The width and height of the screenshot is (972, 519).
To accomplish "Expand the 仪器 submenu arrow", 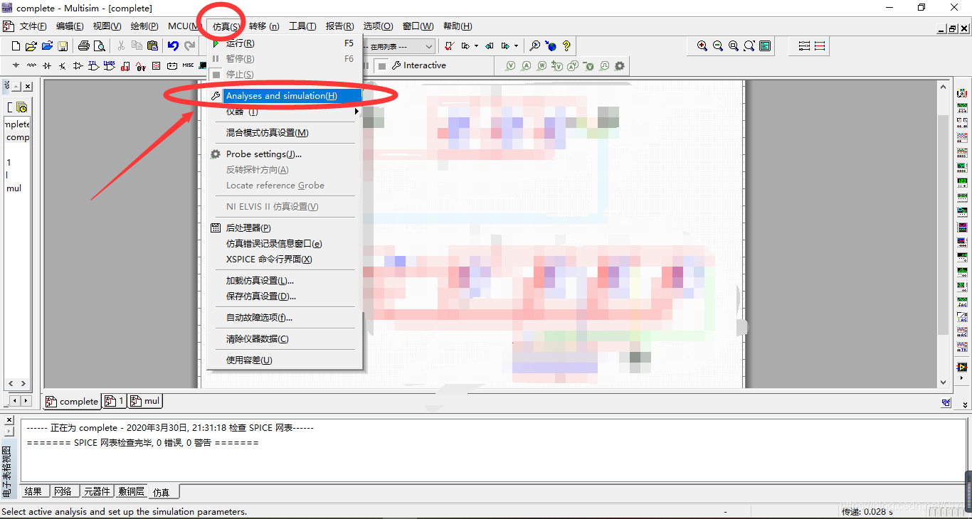I will 356,112.
